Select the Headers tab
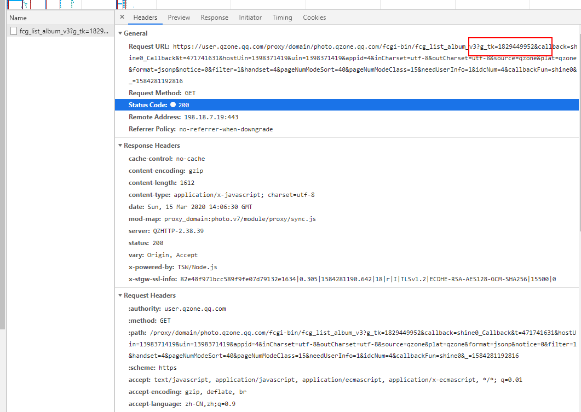Image resolution: width=581 pixels, height=412 pixels. click(145, 17)
